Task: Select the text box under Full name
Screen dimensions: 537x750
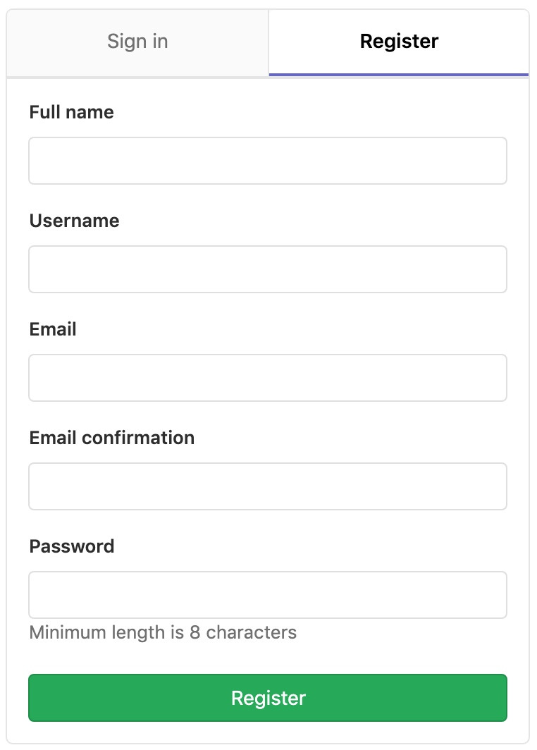Action: [268, 161]
